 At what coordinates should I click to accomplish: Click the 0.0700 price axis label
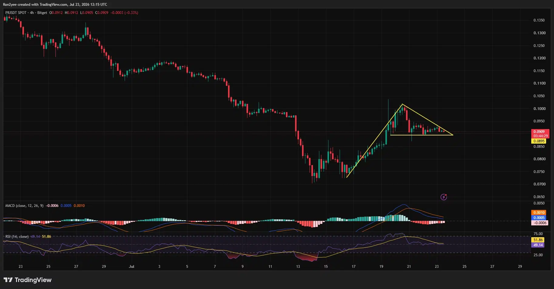[539, 184]
